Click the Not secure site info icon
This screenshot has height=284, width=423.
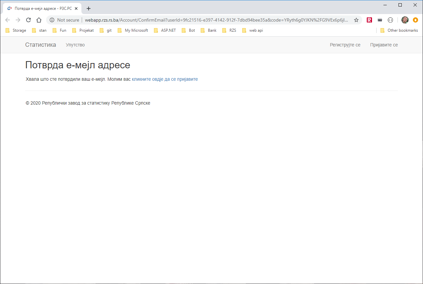[52, 20]
